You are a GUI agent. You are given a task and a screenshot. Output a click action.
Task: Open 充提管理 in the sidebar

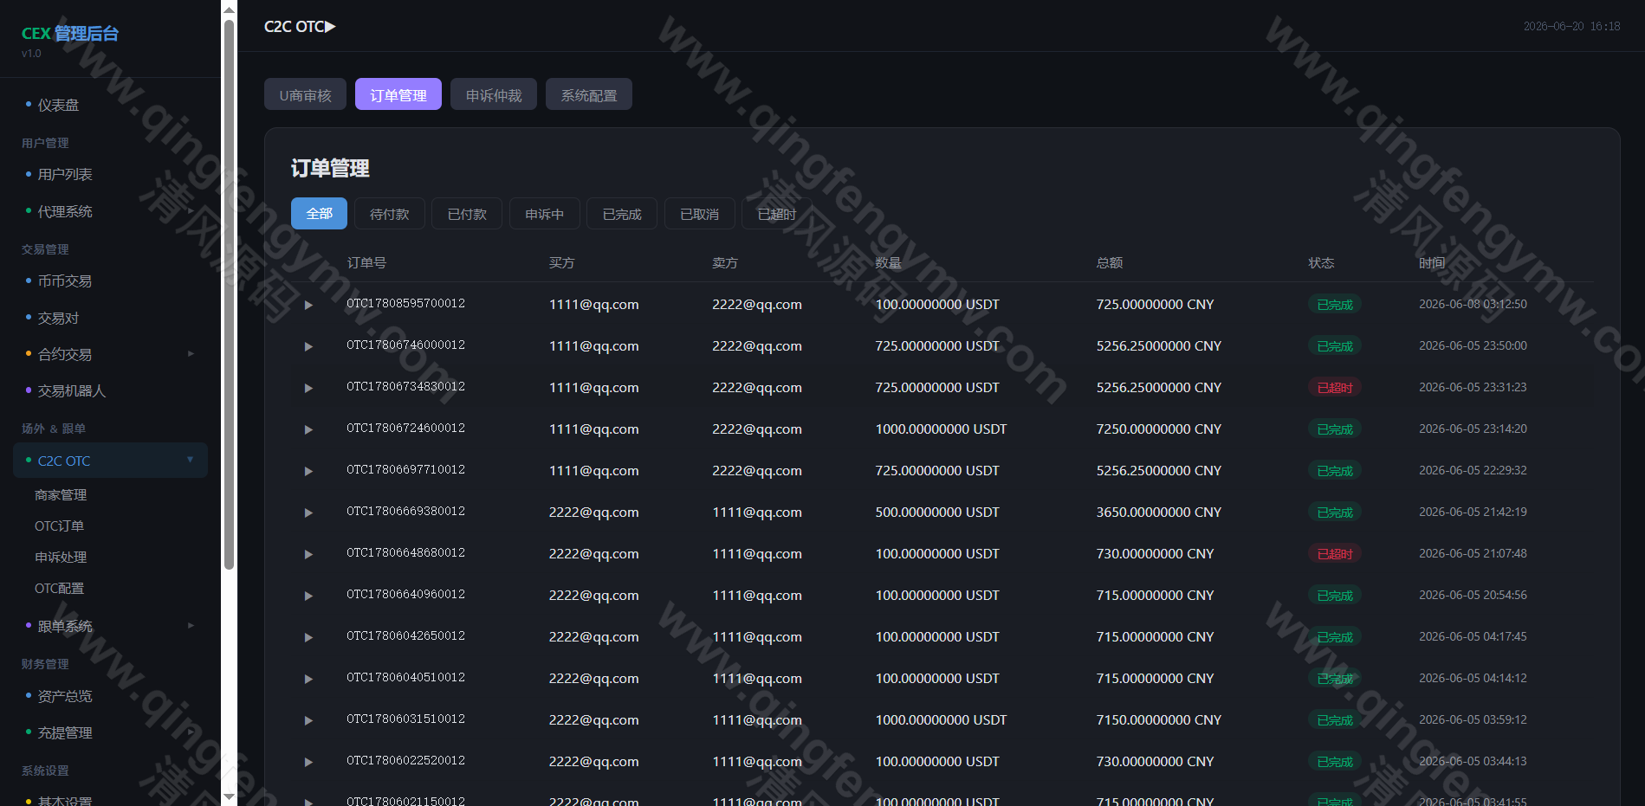coord(110,732)
